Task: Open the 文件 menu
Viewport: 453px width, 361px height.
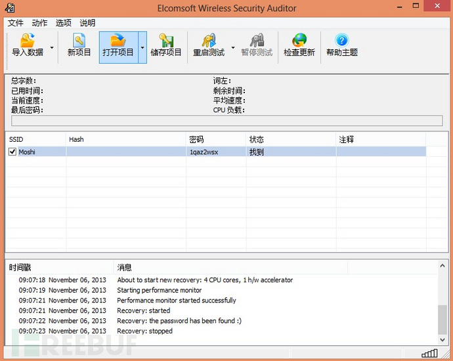Action: pos(15,23)
